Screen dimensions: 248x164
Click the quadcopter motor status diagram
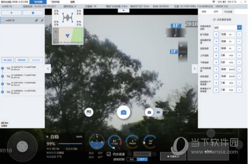point(68,17)
